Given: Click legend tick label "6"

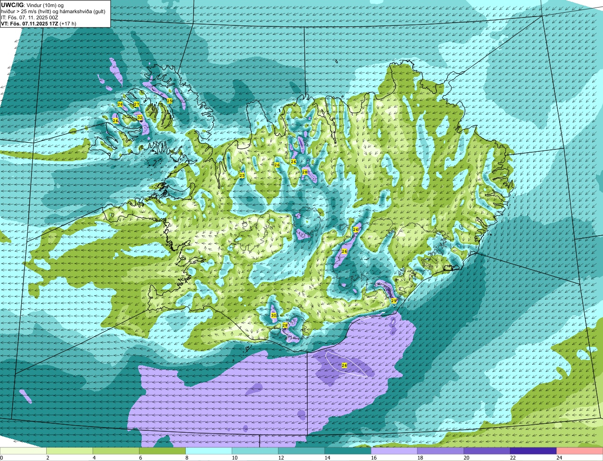Looking at the screenshot, I should [x=139, y=458].
